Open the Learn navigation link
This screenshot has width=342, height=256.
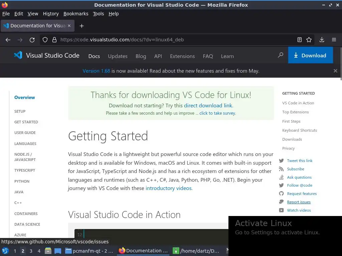point(227,56)
